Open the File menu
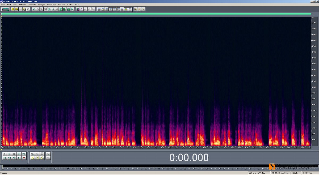This screenshot has width=319, height=175. (3, 5)
